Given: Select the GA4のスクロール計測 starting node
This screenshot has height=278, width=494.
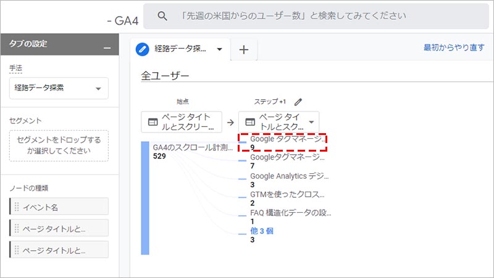Looking at the screenshot, I should point(193,147).
